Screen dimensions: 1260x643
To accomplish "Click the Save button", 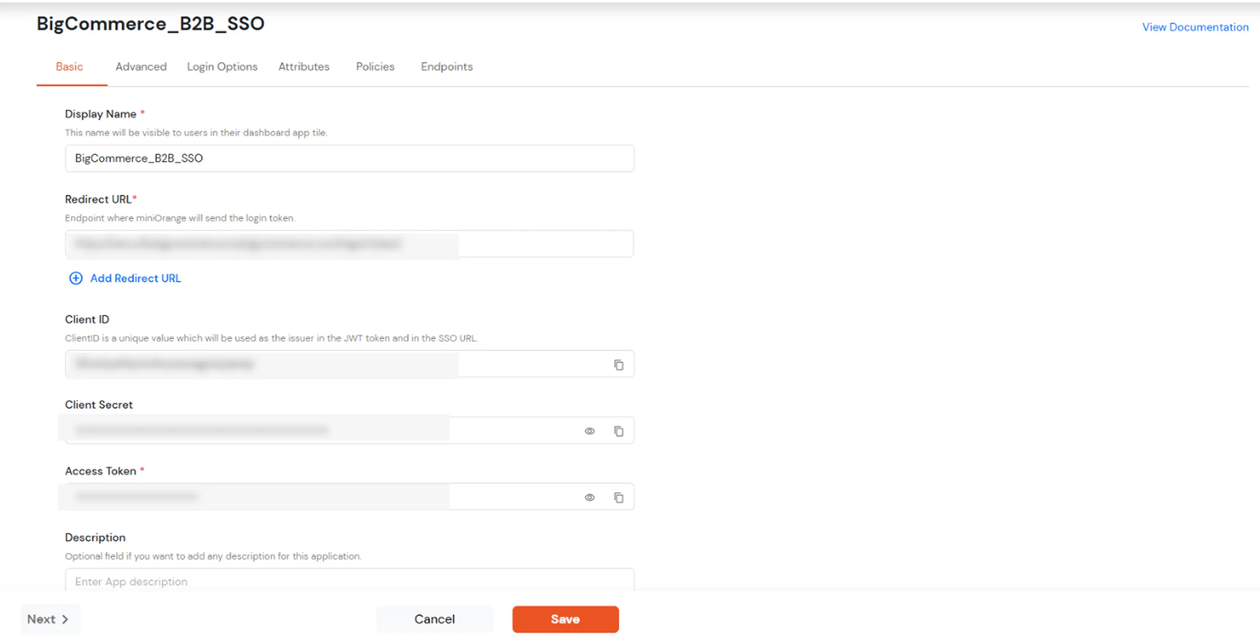I will coord(565,619).
